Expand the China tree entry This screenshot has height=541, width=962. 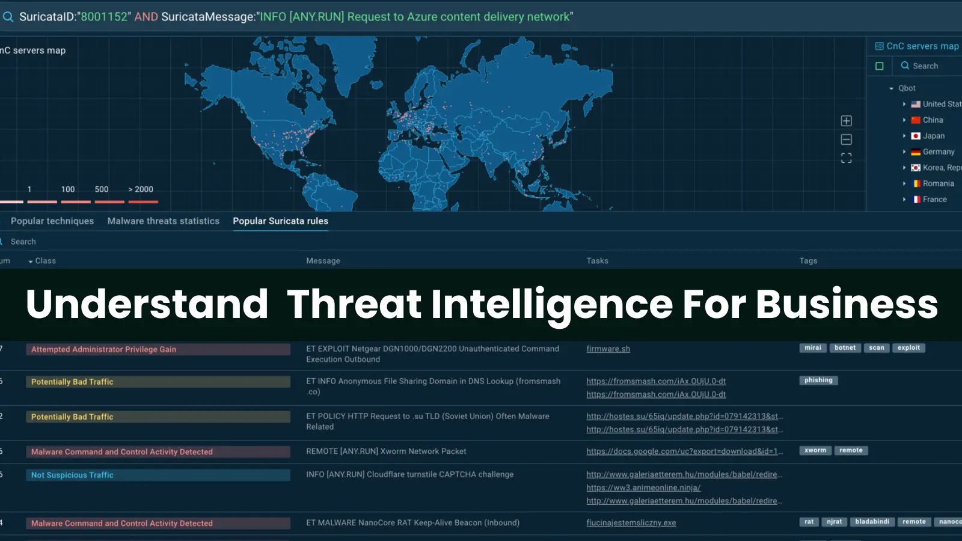coord(904,120)
